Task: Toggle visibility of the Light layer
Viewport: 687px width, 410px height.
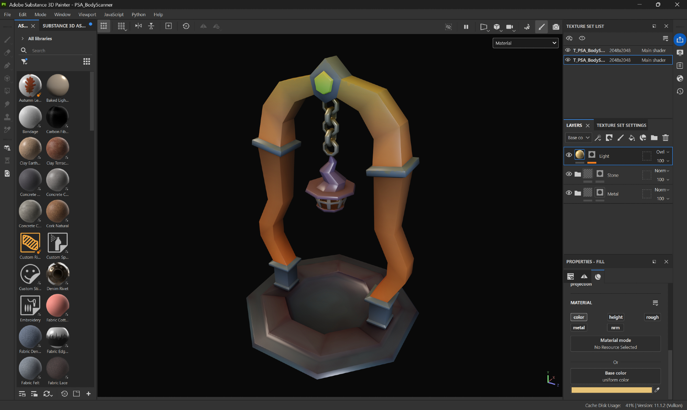Action: [x=569, y=155]
